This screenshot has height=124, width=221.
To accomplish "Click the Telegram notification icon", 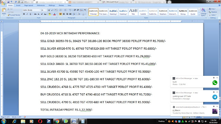I will (215, 97).
